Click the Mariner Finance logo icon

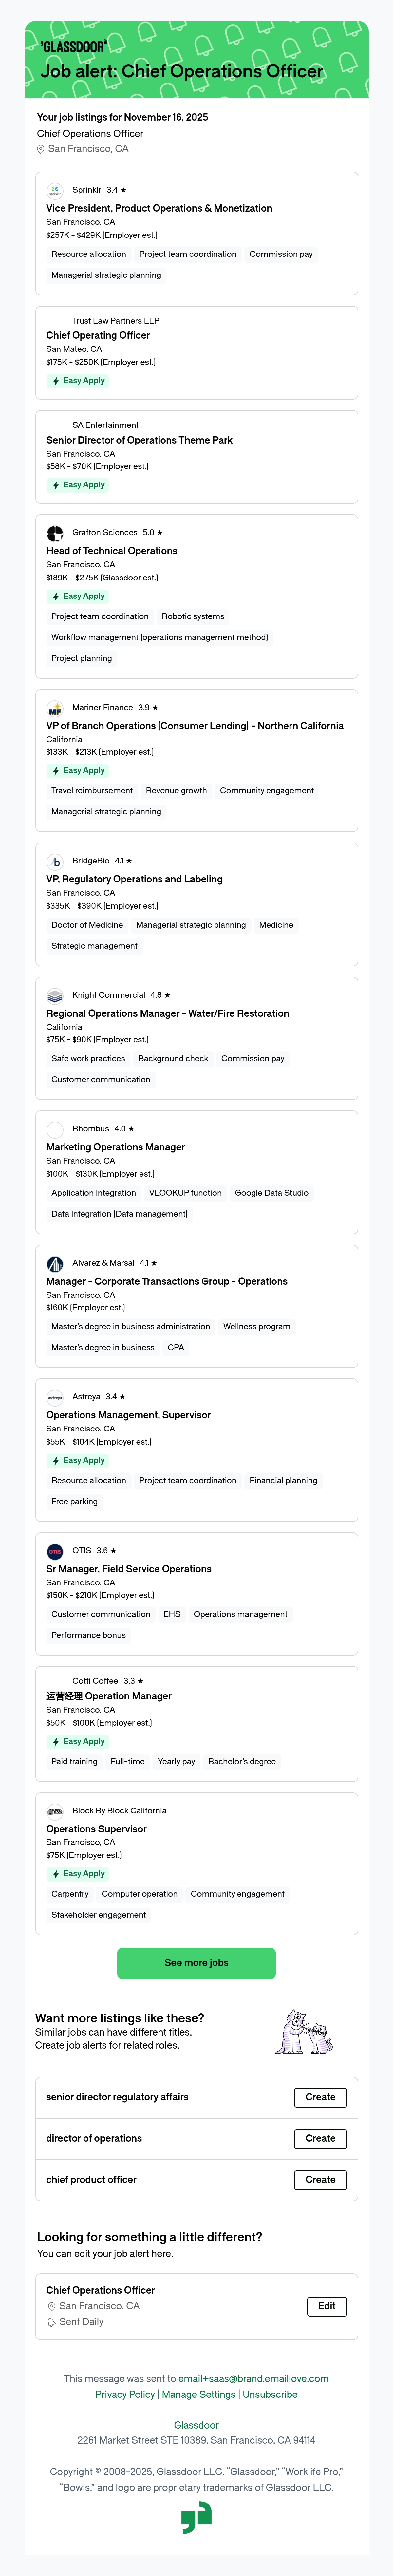click(x=55, y=708)
